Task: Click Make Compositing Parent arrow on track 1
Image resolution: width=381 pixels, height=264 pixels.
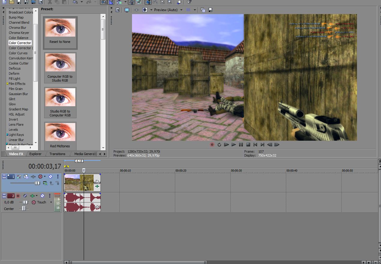Action: tap(51, 183)
